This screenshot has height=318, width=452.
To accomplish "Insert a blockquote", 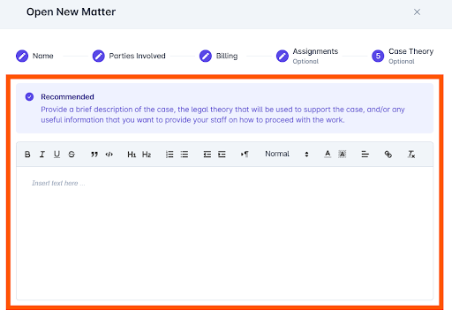I will [x=94, y=155].
